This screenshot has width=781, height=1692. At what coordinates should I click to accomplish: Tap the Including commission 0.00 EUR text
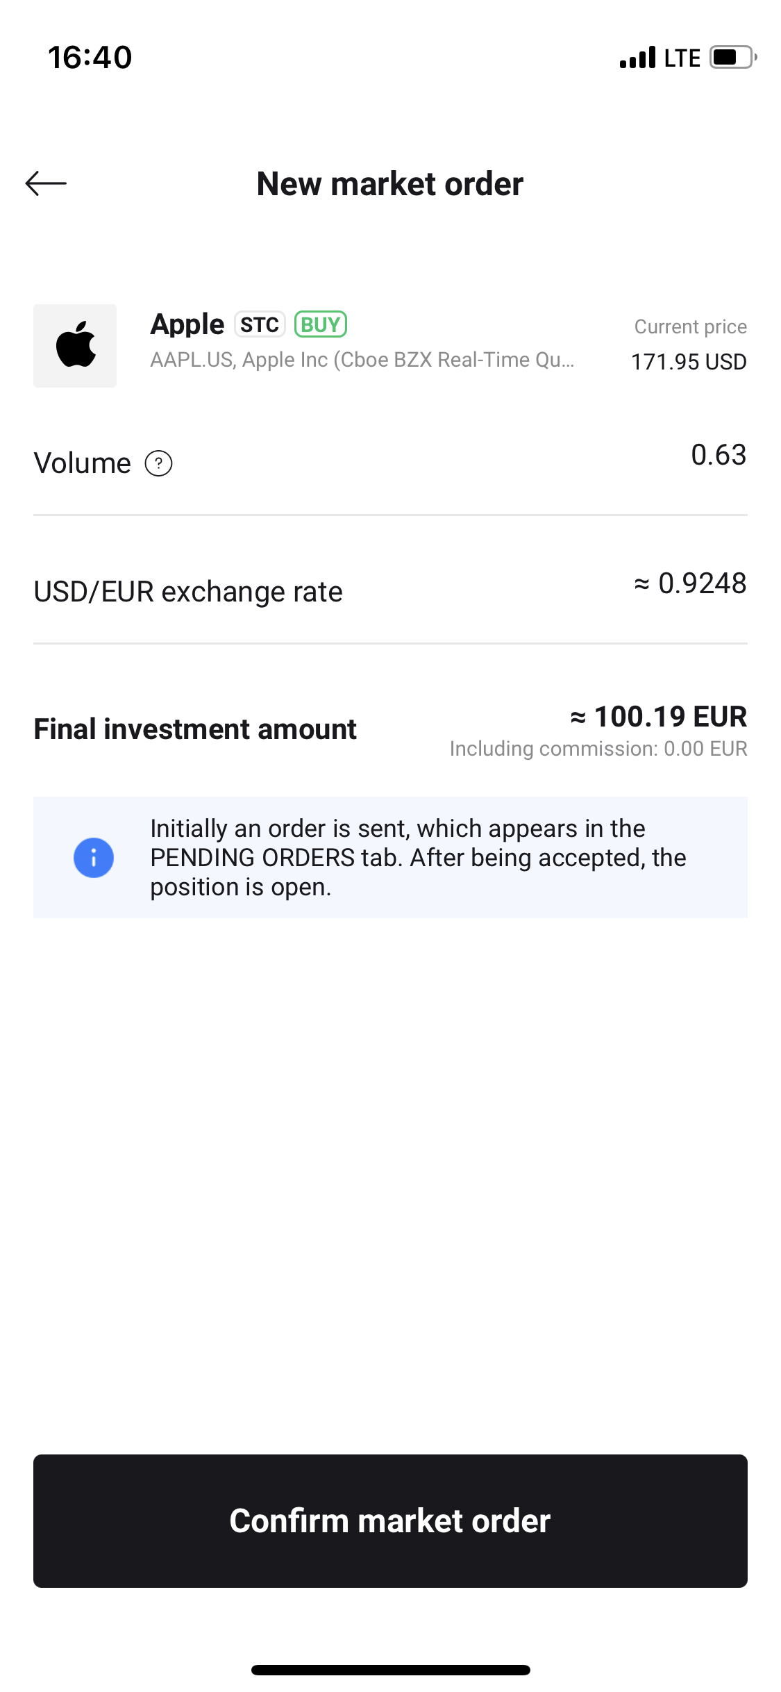coord(598,749)
